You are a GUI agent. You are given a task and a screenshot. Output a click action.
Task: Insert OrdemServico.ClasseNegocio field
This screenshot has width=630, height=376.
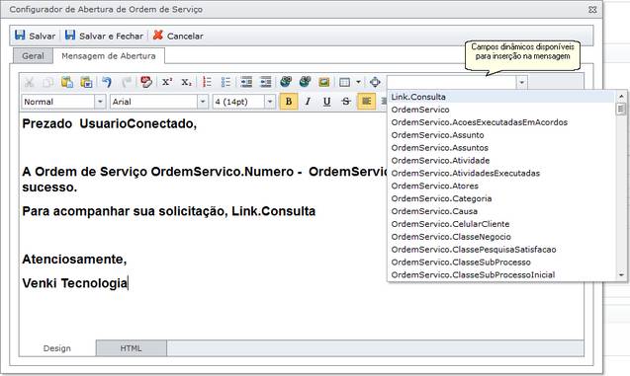point(501,237)
